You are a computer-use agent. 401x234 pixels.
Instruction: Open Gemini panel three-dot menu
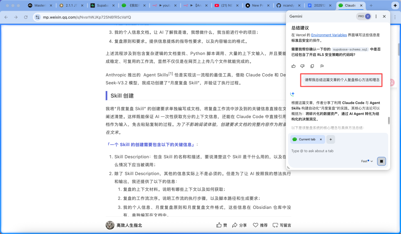[376, 16]
